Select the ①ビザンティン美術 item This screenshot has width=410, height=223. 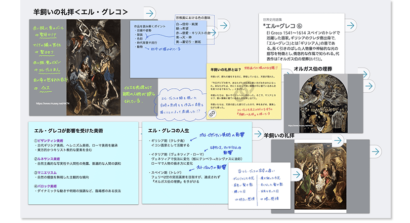pyautogui.click(x=48, y=141)
